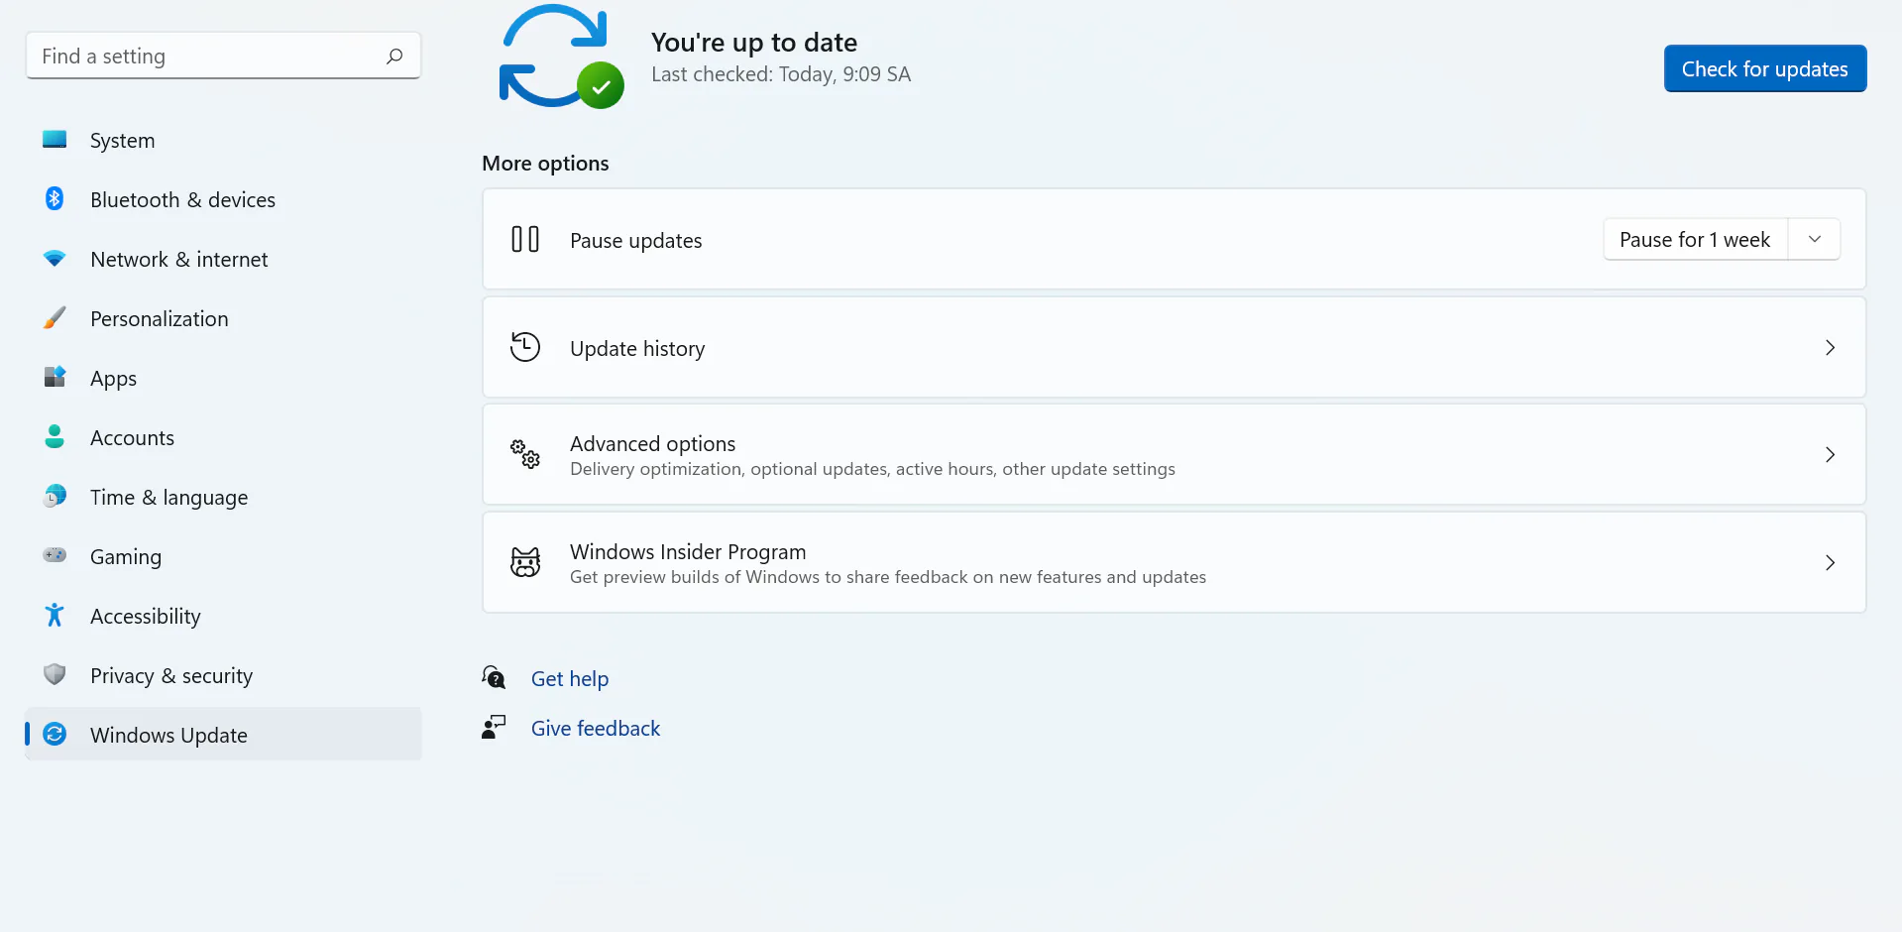Click the Bluetooth icon in sidebar
Viewport: 1902px width, 932px height.
(x=55, y=198)
